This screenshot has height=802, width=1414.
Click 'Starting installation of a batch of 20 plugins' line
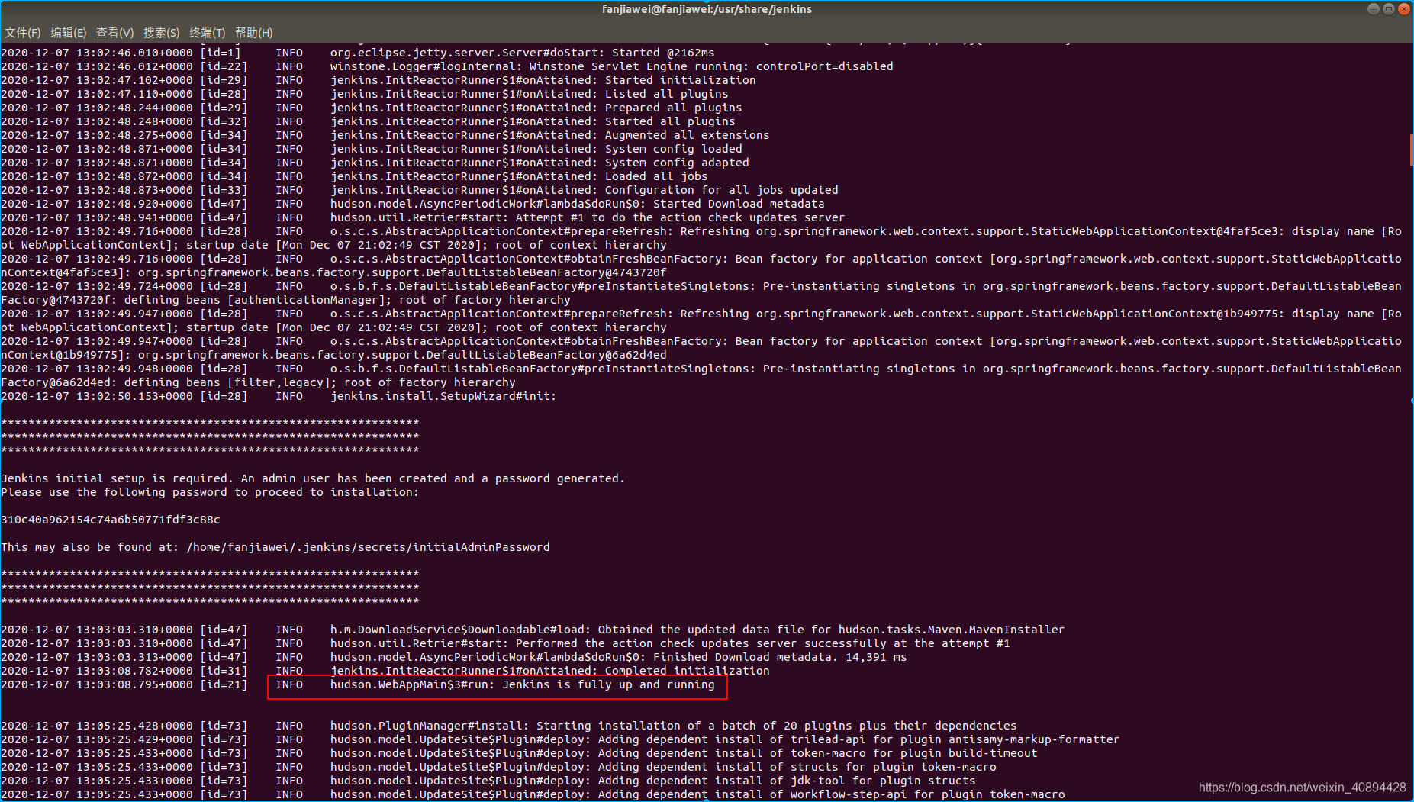point(509,726)
